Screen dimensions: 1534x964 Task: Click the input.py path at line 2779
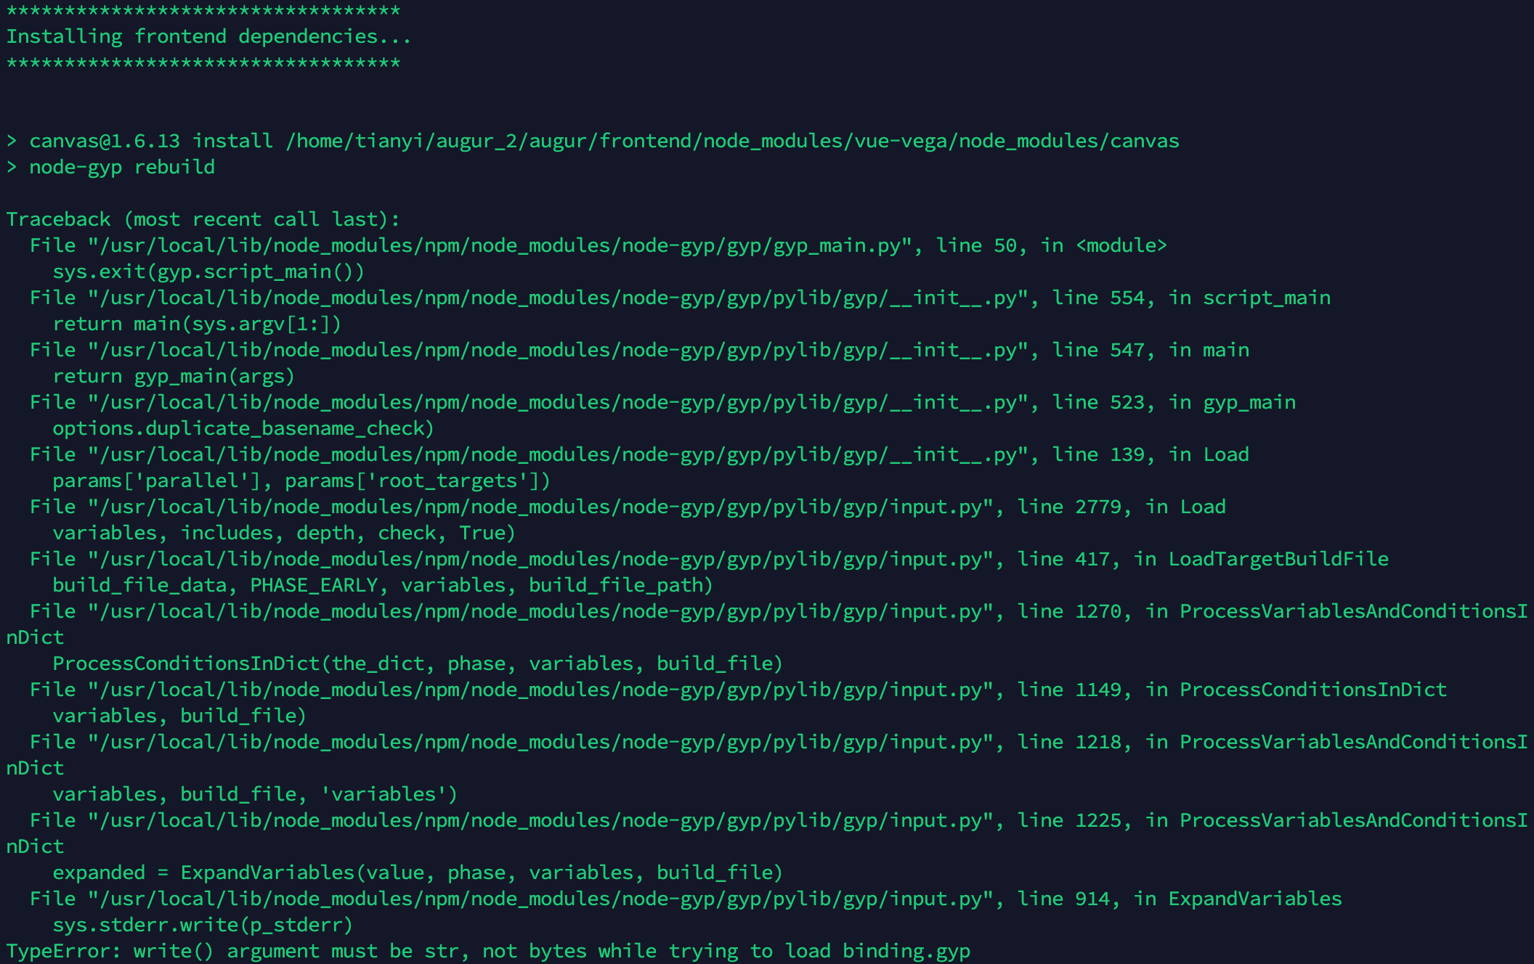point(540,507)
